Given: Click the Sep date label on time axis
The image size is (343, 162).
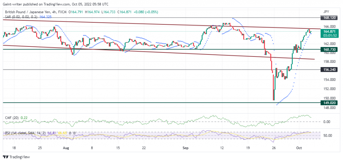Looking at the screenshot, I should [186, 148].
